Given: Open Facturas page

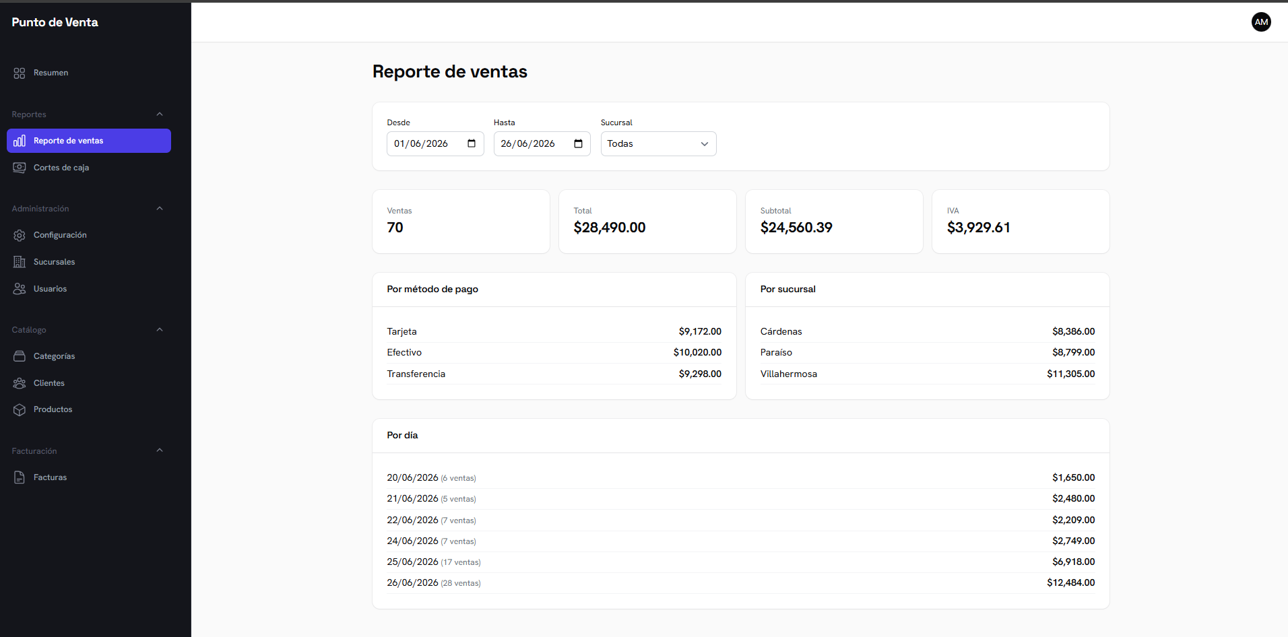Looking at the screenshot, I should [x=89, y=477].
